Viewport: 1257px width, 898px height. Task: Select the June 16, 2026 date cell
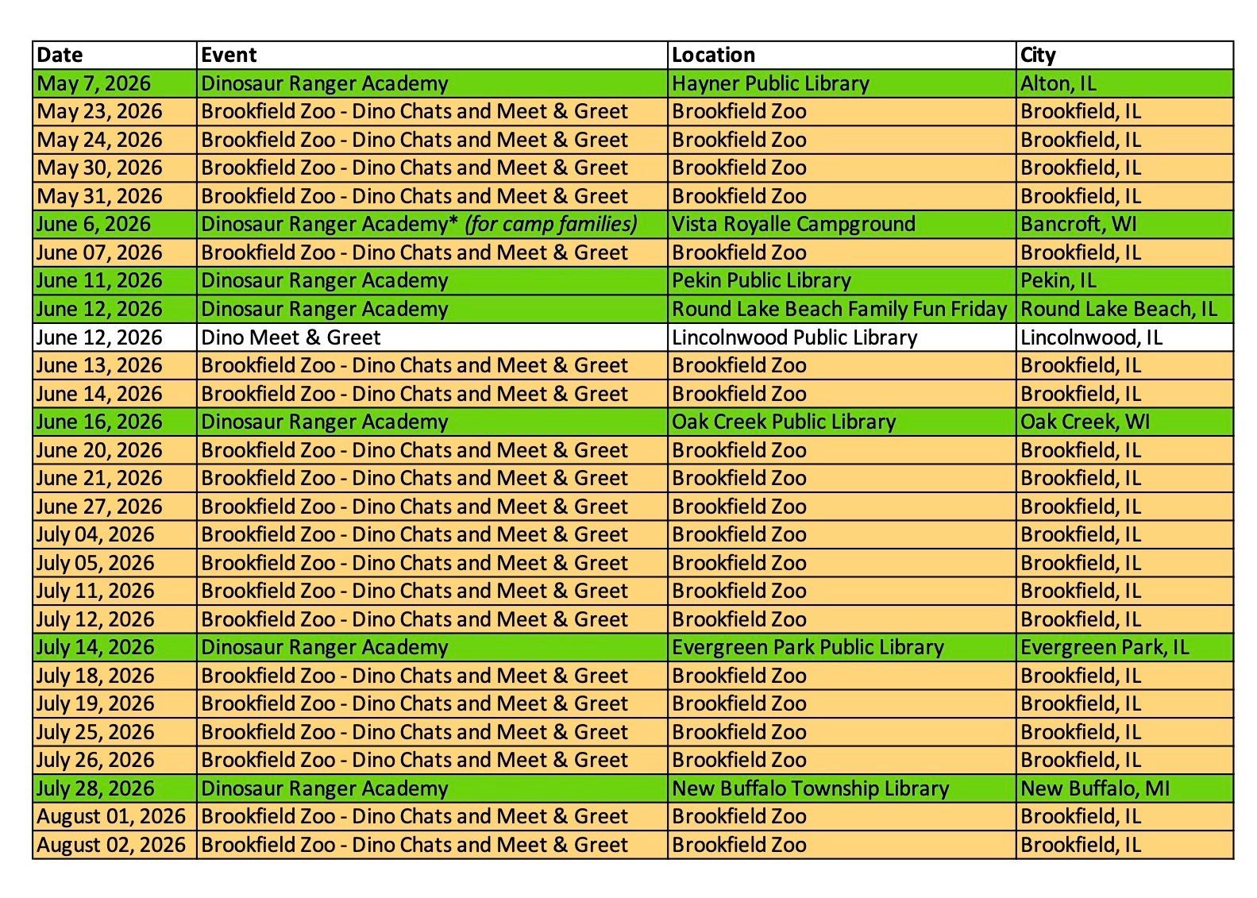pos(114,422)
